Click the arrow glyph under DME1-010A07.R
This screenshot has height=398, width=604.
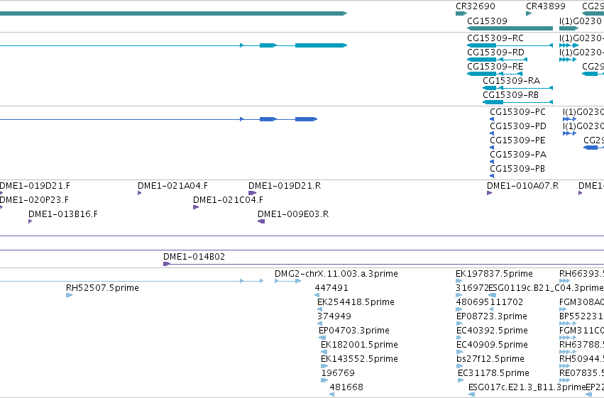(x=489, y=193)
